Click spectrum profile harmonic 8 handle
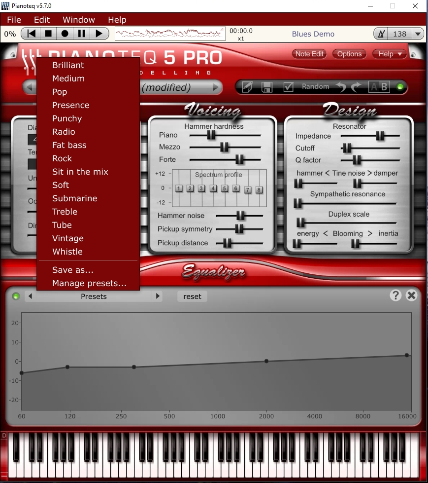Screen dimensions: 428x483 (259, 190)
